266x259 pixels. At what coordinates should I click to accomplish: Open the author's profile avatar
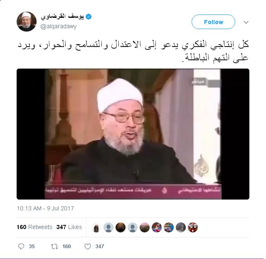tap(27, 22)
